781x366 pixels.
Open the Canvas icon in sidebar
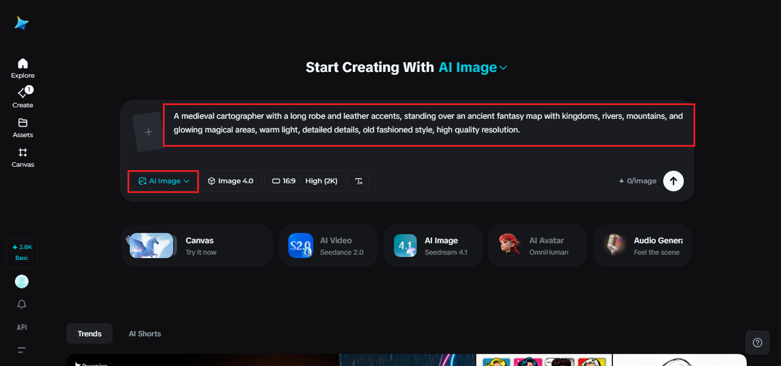[x=23, y=153]
